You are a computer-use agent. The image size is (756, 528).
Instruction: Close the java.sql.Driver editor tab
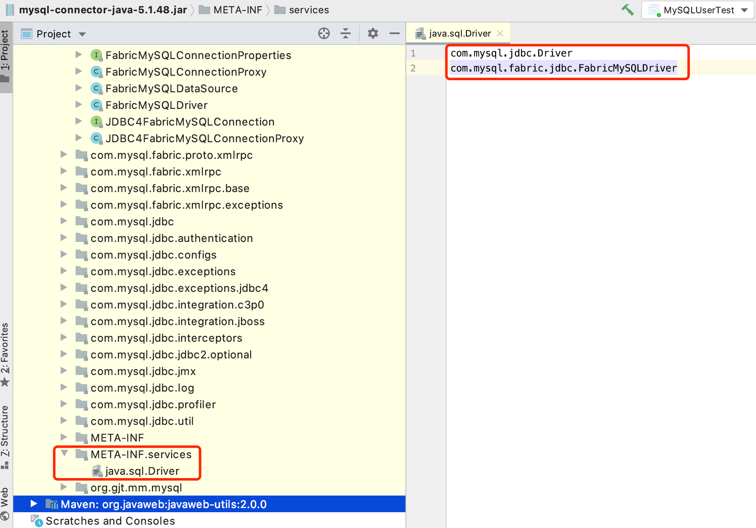point(500,33)
